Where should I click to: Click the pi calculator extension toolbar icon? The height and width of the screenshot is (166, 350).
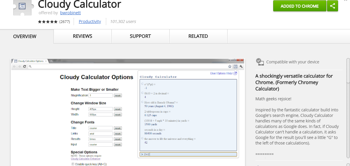pos(235,67)
